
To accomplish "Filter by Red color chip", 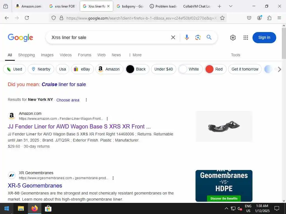I will pos(215,69).
